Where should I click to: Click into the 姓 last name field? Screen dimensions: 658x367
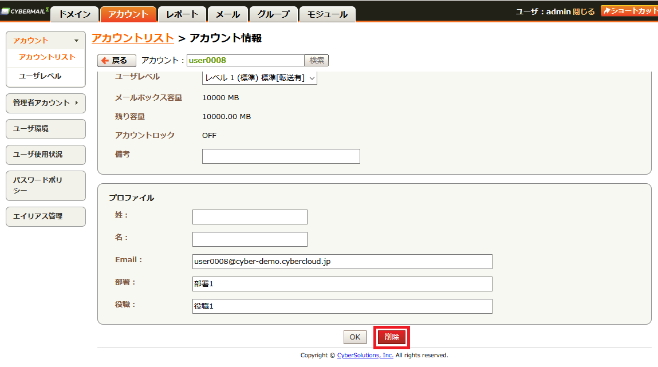(x=250, y=217)
